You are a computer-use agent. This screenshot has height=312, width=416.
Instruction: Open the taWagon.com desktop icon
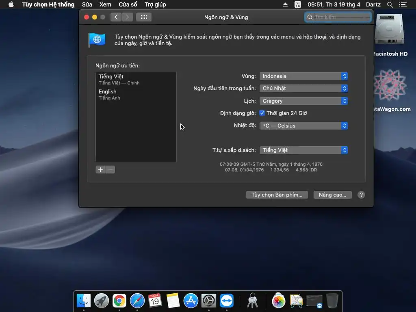click(x=390, y=85)
